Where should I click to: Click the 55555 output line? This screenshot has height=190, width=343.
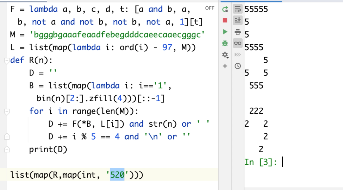point(256,9)
